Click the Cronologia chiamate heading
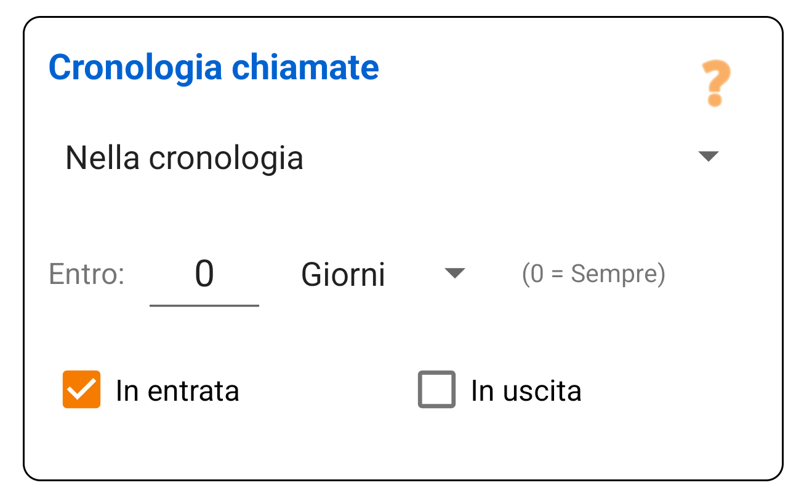Screen dimensions: 804x504 tap(214, 68)
